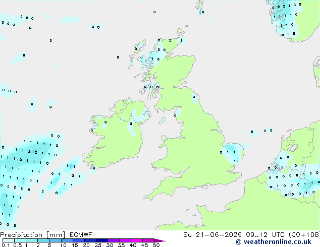Pick the 40–45 mm magenta legend swatch
This screenshot has height=247, width=320.
click(x=137, y=240)
